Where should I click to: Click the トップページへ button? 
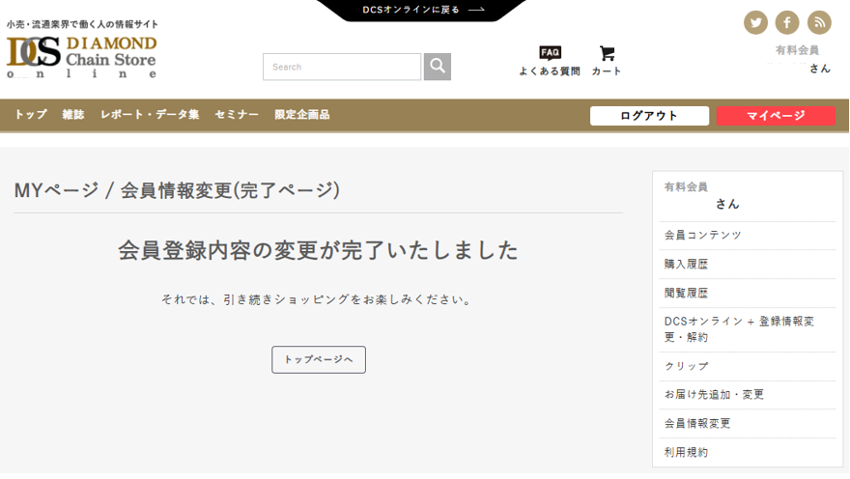pyautogui.click(x=319, y=359)
